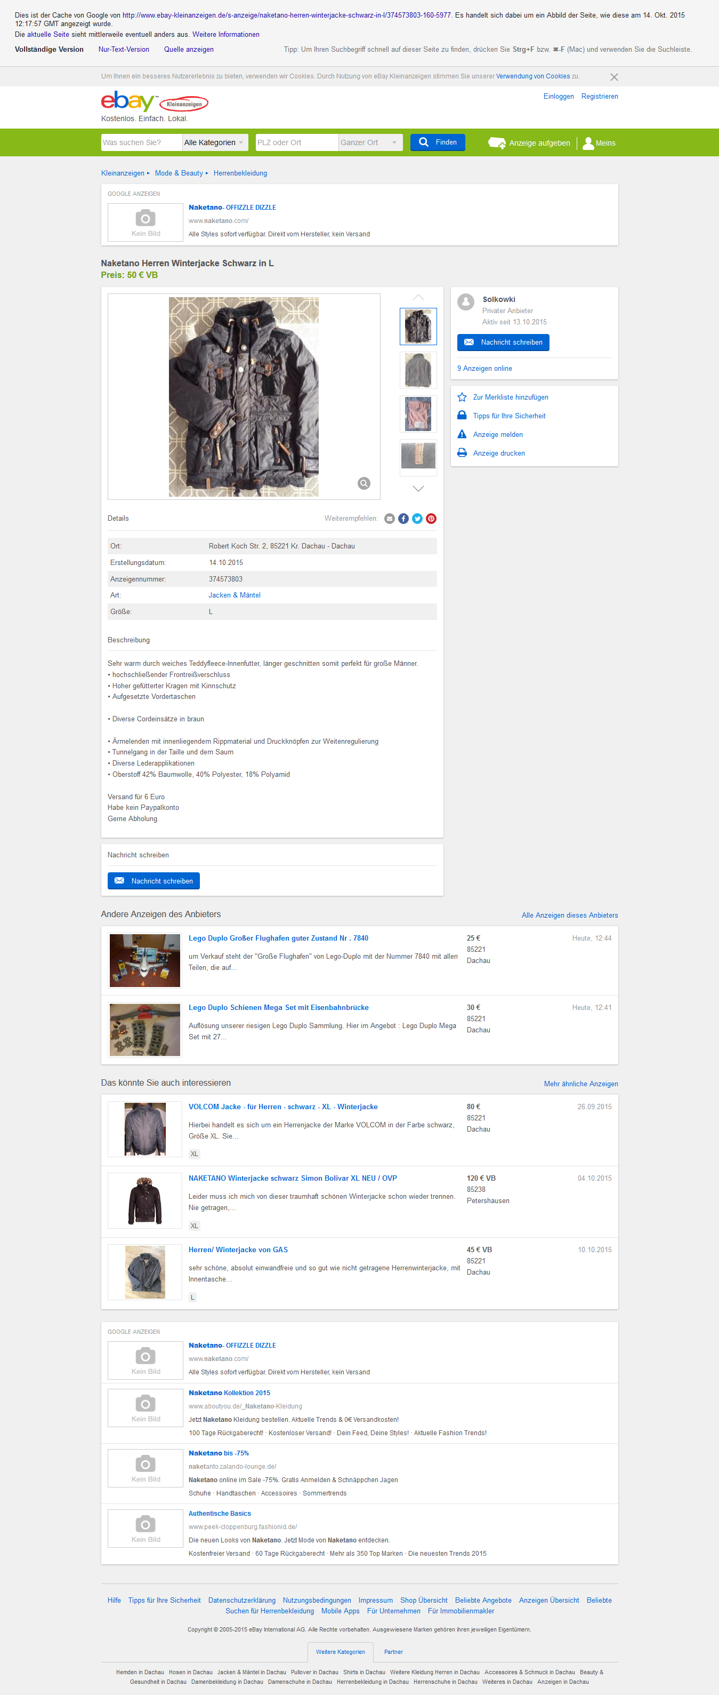Open Alle Anzeigen dieses Anbieters
Screen dimensions: 719x1695
570,916
